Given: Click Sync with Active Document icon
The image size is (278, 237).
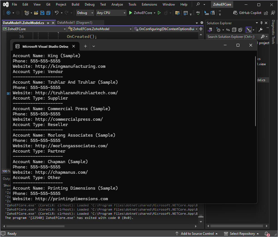Looking at the screenshot, I should pos(228,30).
